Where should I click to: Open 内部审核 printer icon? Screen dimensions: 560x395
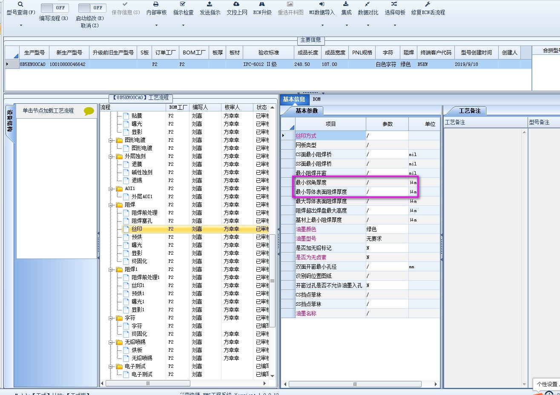click(156, 4)
